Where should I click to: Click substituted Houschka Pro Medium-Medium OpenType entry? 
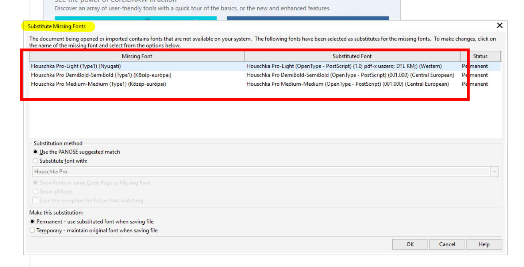point(347,84)
